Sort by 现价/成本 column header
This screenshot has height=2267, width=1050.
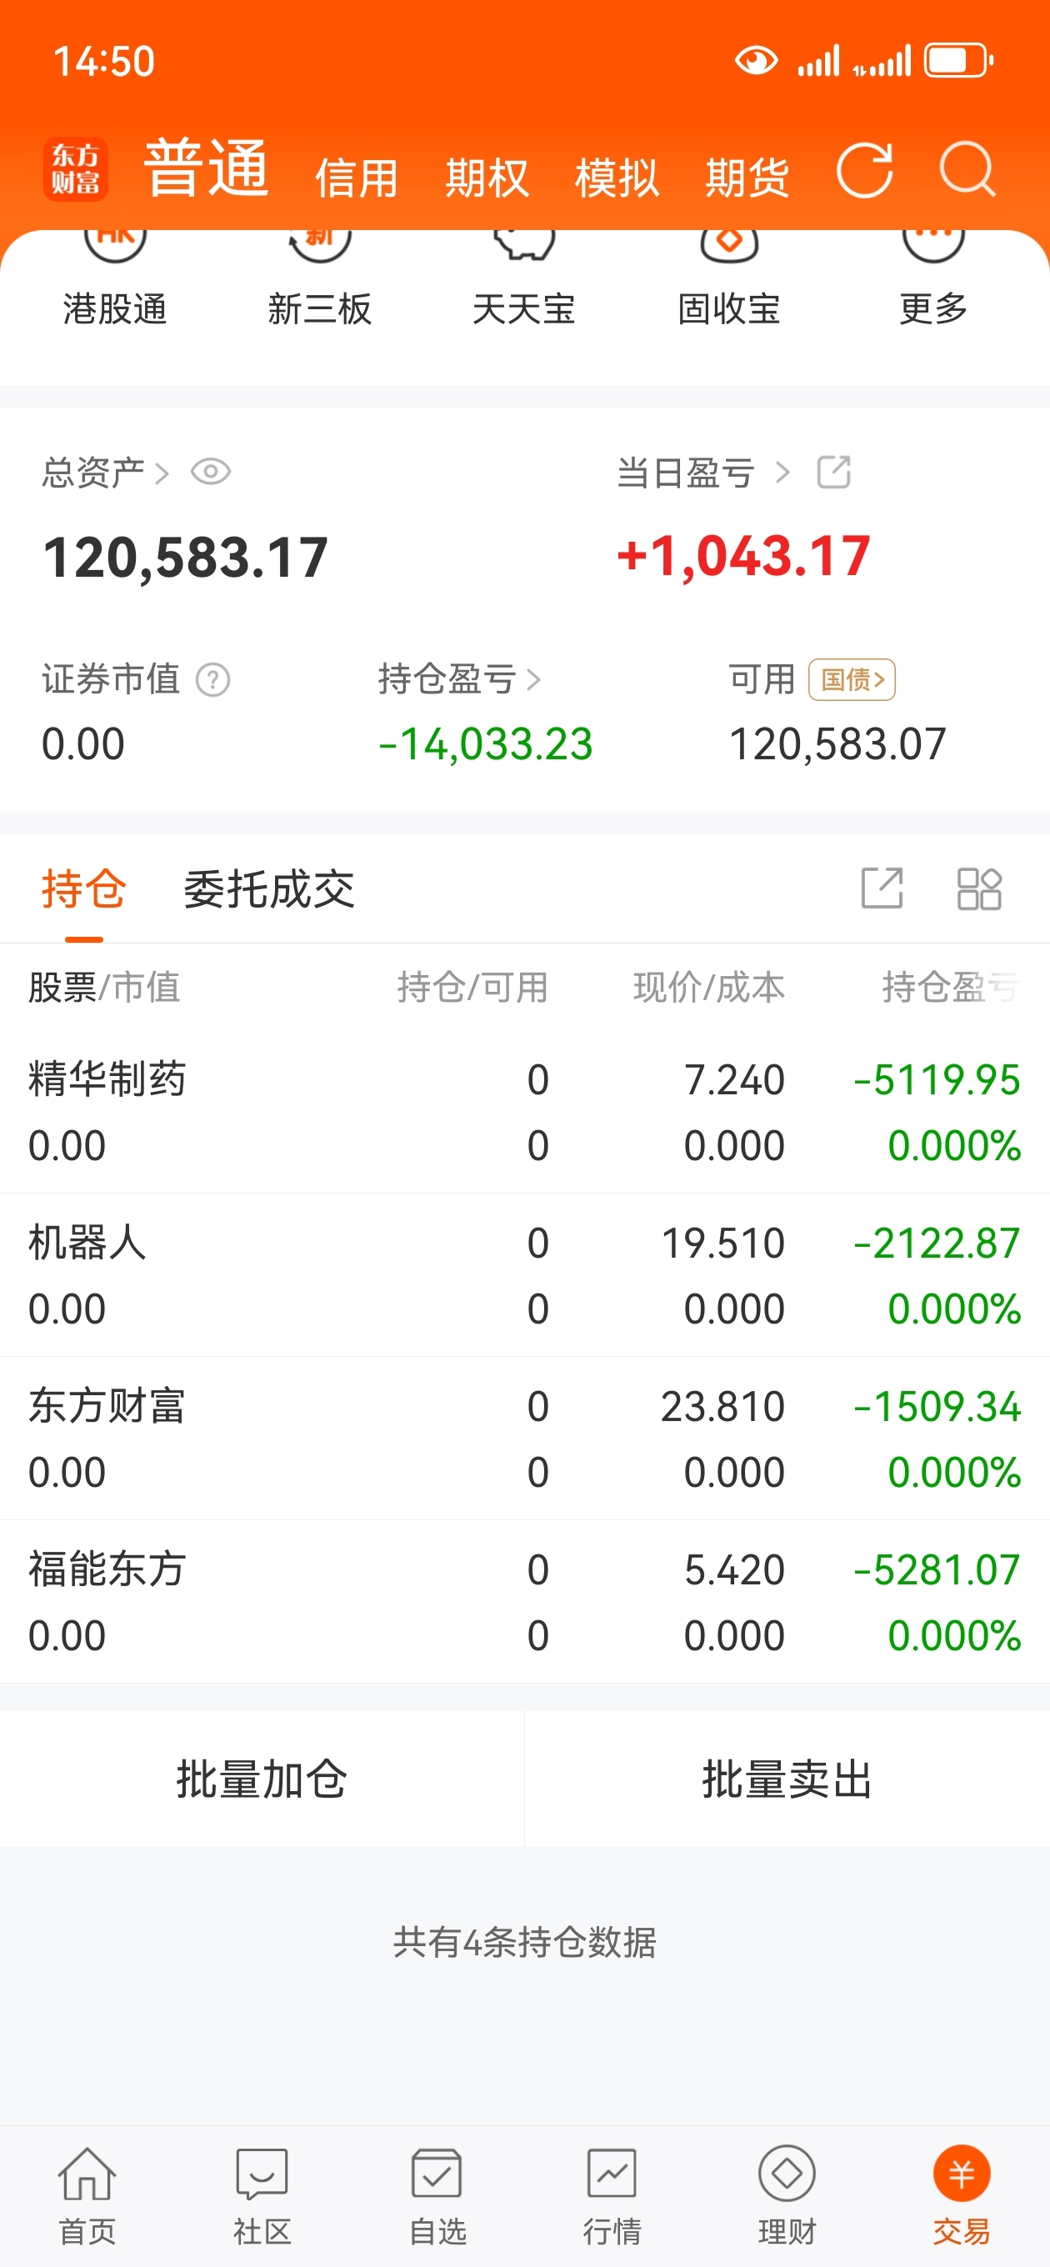[708, 987]
